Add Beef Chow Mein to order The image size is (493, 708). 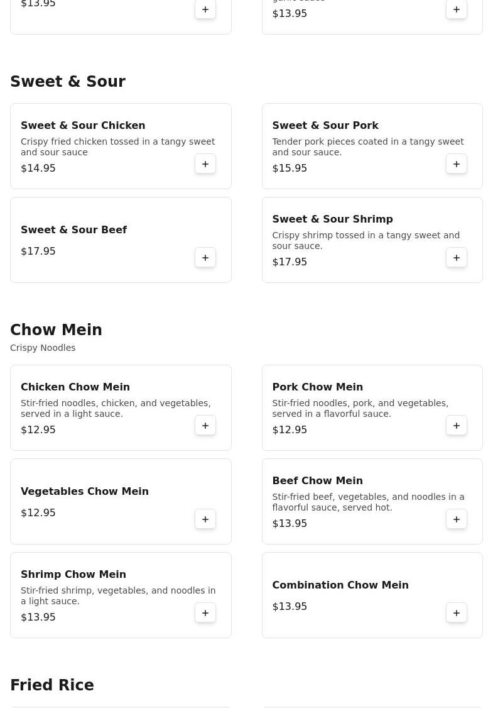coord(457,519)
